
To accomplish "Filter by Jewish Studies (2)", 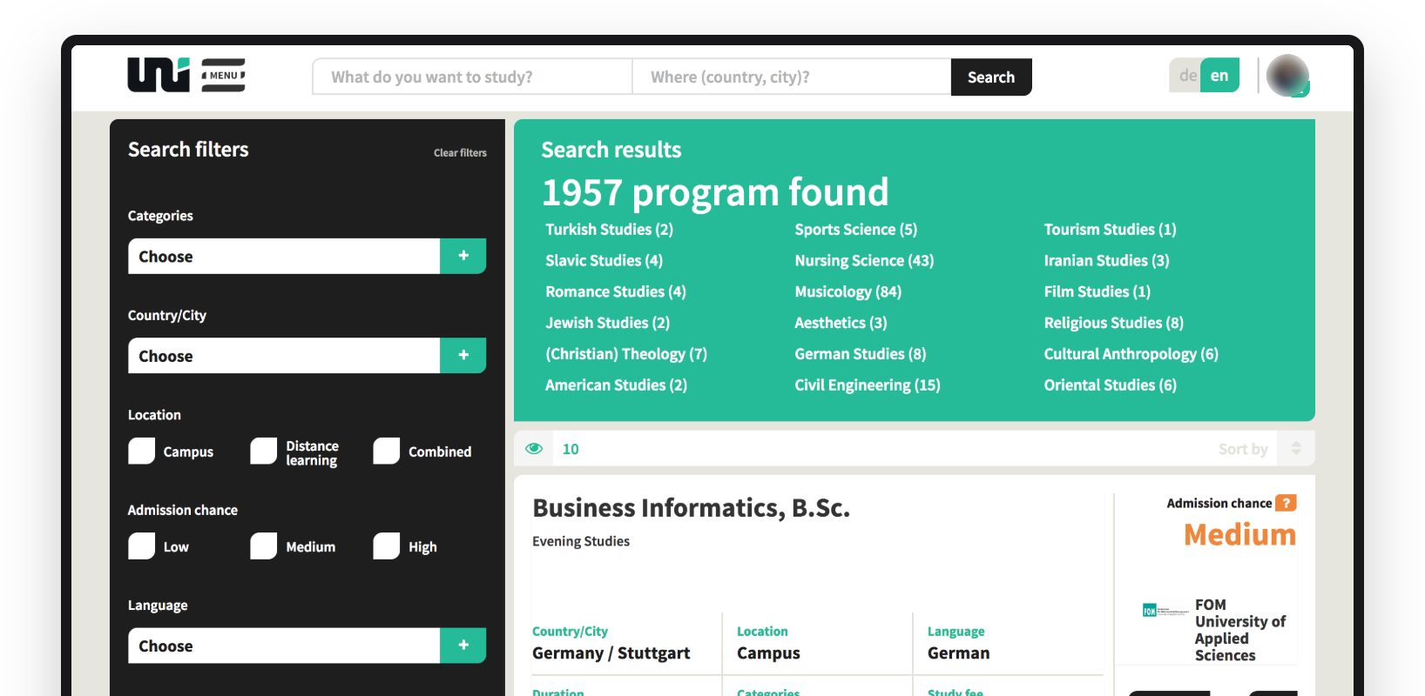I will coord(607,322).
